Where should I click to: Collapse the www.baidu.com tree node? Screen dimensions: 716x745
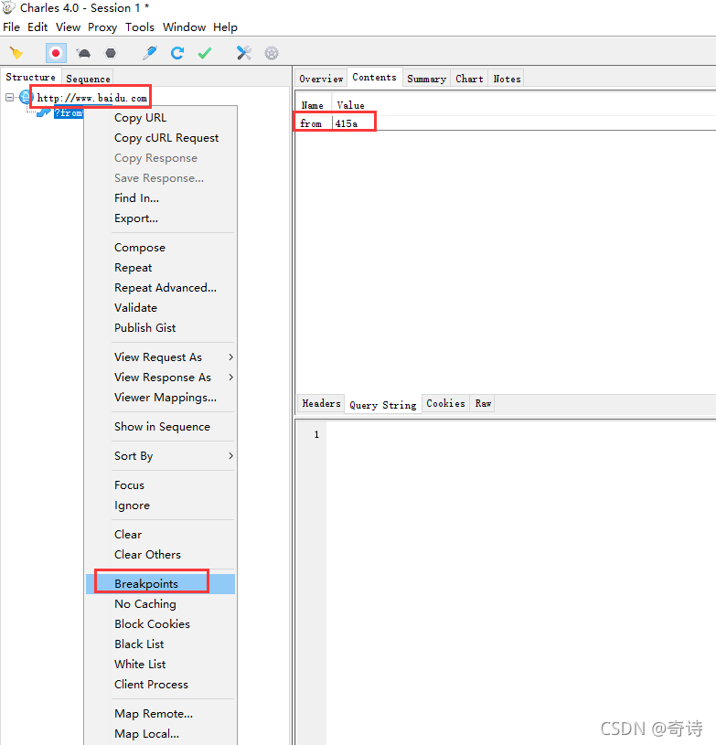point(9,98)
